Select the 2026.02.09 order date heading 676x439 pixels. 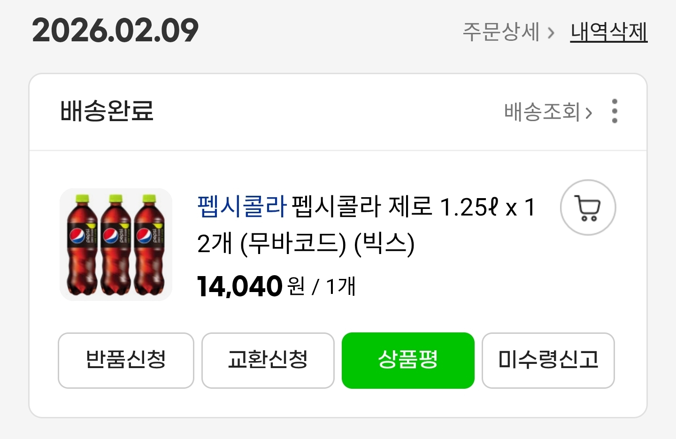[115, 31]
